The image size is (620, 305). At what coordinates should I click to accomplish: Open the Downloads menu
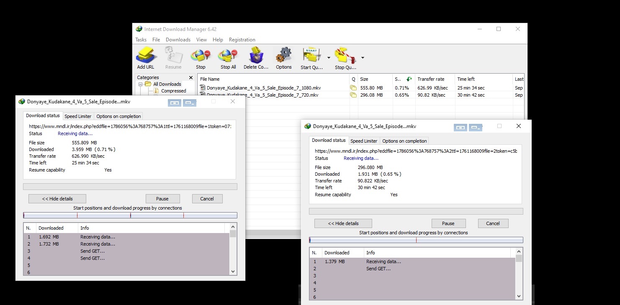[178, 40]
